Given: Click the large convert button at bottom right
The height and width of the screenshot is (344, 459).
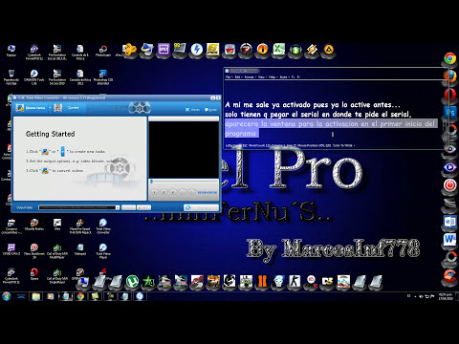Looking at the screenshot, I should (x=201, y=207).
